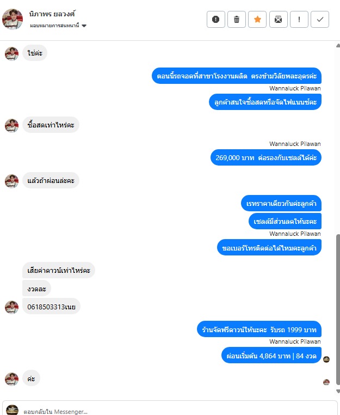The image size is (340, 415).
Task: Open the มอบหมายการสนทนานี้ assignment dropdown
Action: [x=58, y=26]
